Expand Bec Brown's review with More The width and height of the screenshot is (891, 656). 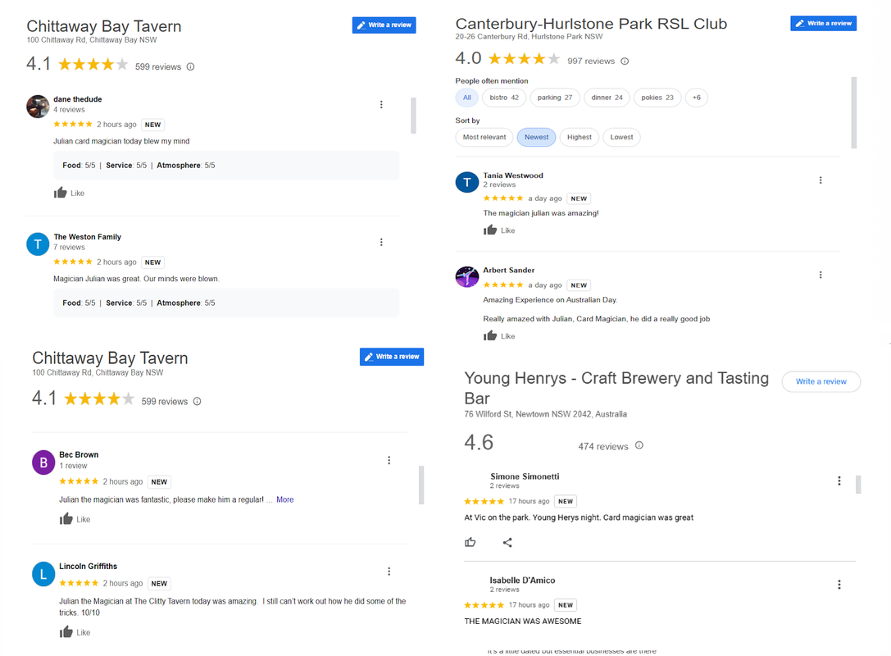point(284,499)
